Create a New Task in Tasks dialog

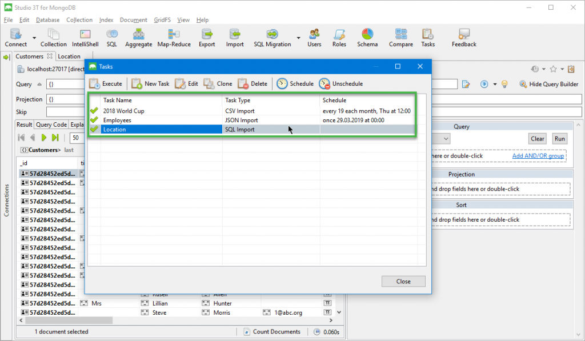150,83
